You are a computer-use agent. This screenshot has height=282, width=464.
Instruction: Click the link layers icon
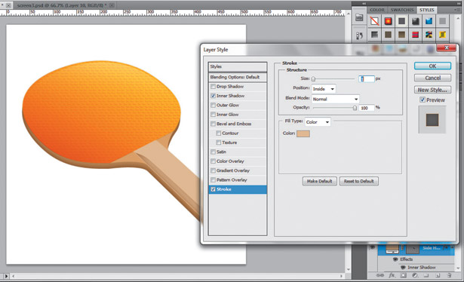point(379,275)
